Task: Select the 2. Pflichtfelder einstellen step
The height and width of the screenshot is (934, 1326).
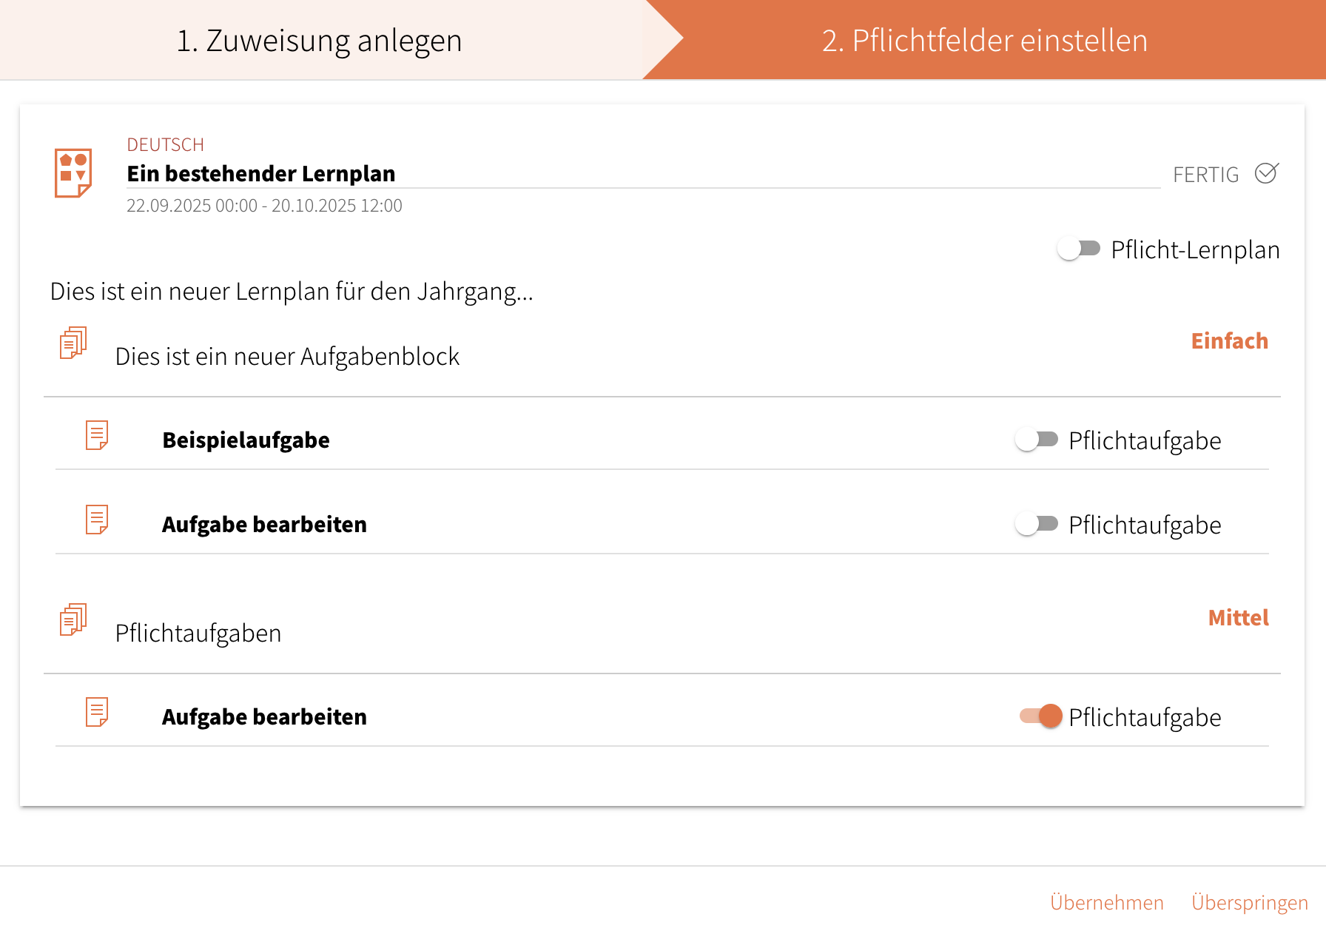Action: pos(984,40)
